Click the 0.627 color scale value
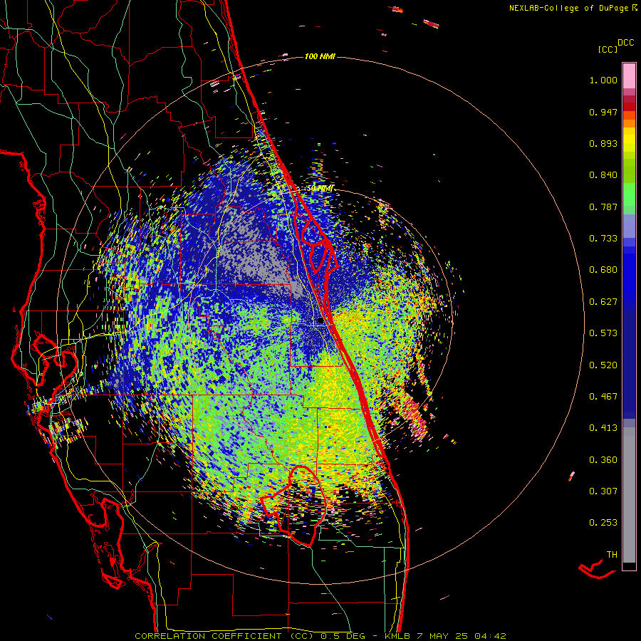641x641 pixels. point(603,302)
